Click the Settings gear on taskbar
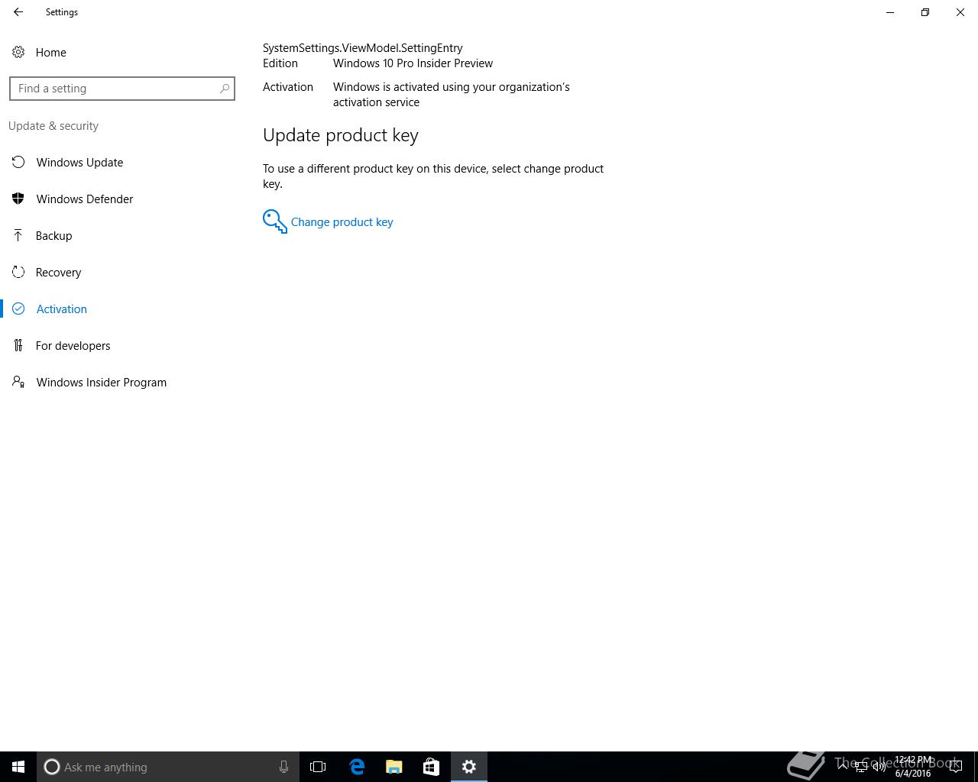 point(469,767)
